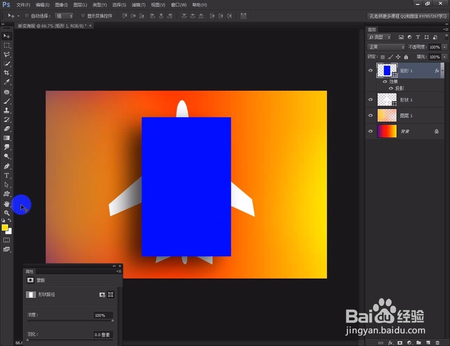This screenshot has width=450, height=346.
Task: Change the screen mode
Action: point(6,249)
